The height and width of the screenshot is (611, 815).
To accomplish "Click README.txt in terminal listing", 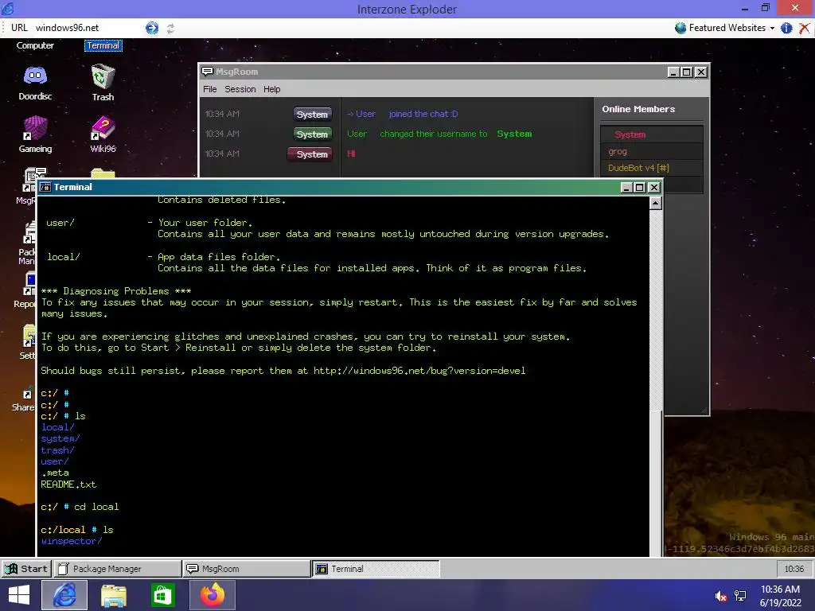I will coord(68,485).
